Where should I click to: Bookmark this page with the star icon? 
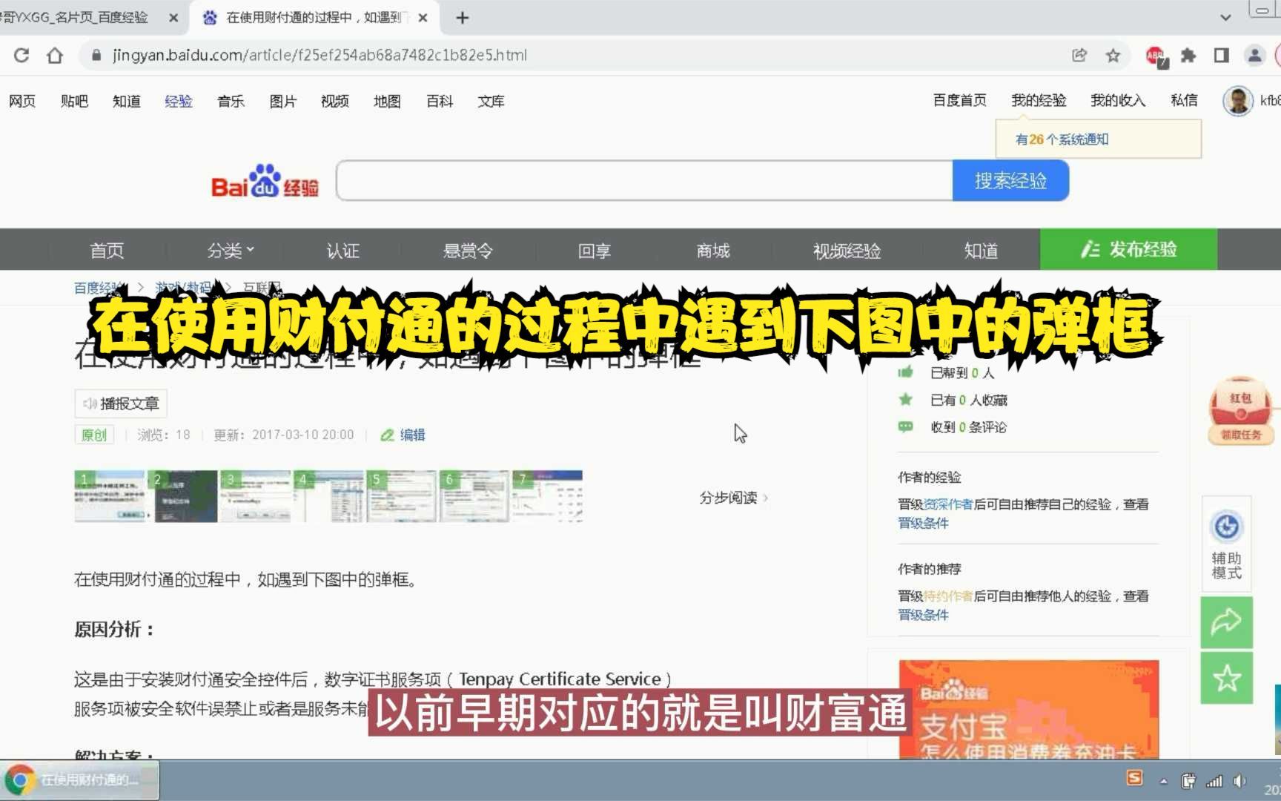(1113, 55)
